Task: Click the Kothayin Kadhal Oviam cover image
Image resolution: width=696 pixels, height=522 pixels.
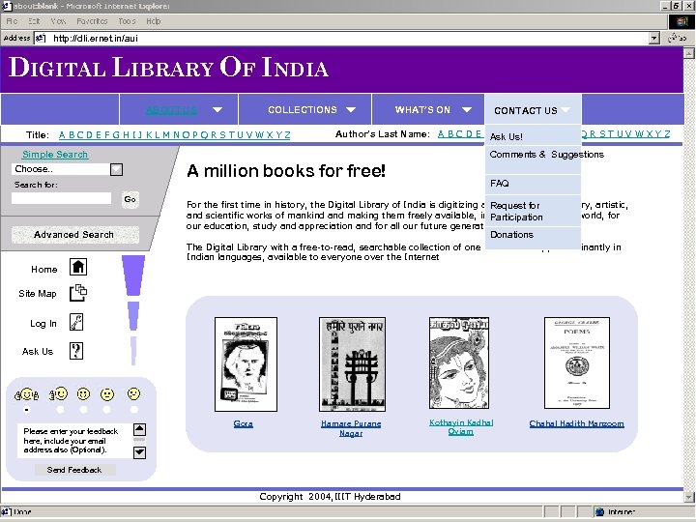Action: [459, 362]
